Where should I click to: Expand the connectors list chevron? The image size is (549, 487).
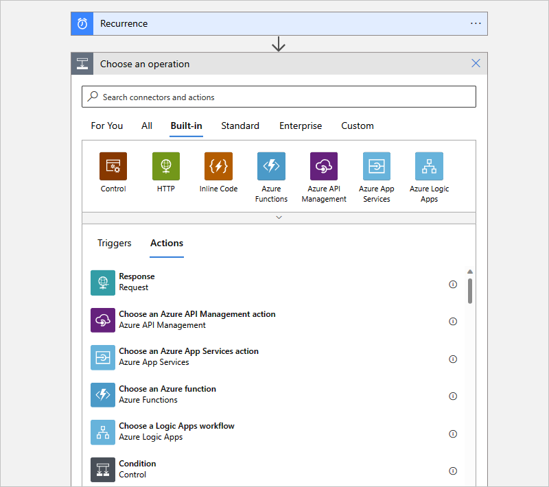[x=279, y=217]
